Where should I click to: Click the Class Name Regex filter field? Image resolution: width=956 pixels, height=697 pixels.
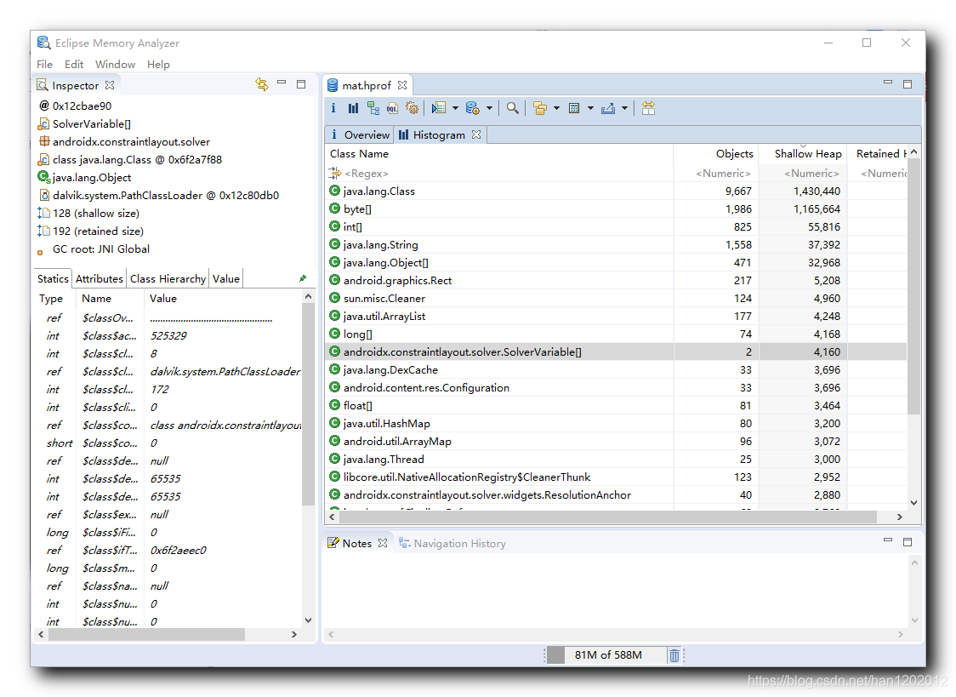pyautogui.click(x=499, y=173)
